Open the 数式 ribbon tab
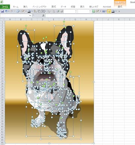This screenshot has height=145, width=135. (x=54, y=7)
